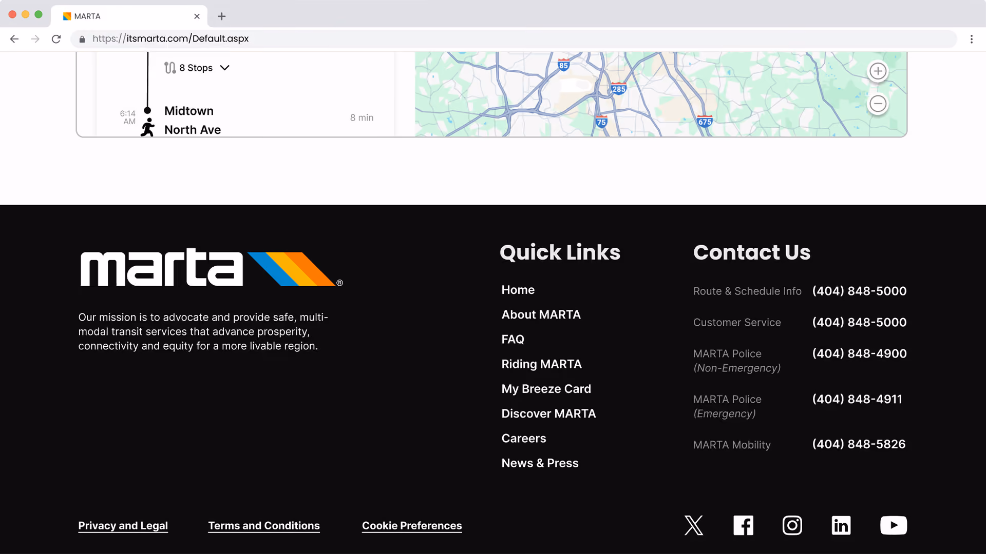Image resolution: width=986 pixels, height=554 pixels.
Task: Click the Midtown stop name
Action: (x=188, y=111)
